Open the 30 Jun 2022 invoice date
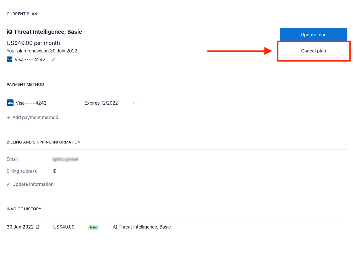 [x=20, y=227]
